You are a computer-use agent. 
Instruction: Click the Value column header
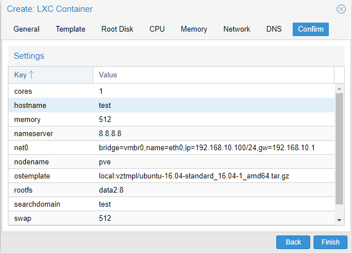[x=214, y=75]
